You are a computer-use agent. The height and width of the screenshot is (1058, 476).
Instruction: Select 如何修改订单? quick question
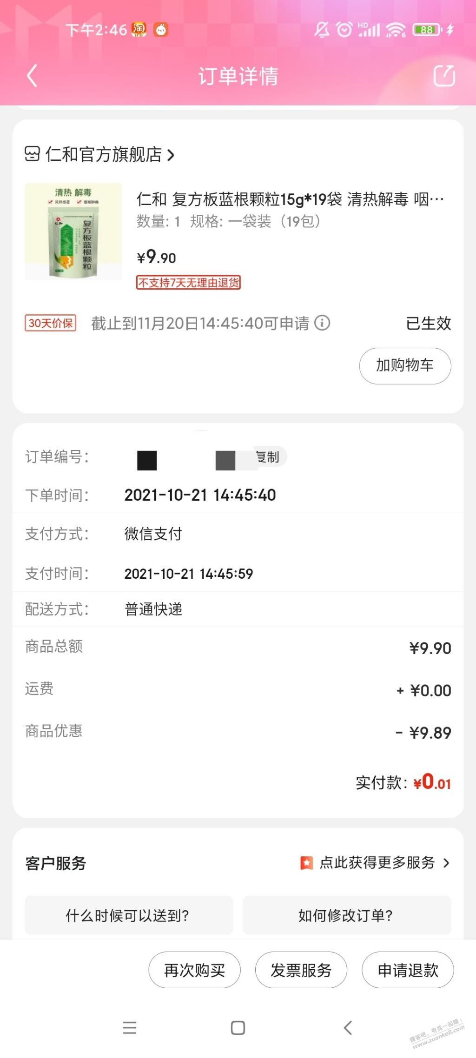[346, 915]
